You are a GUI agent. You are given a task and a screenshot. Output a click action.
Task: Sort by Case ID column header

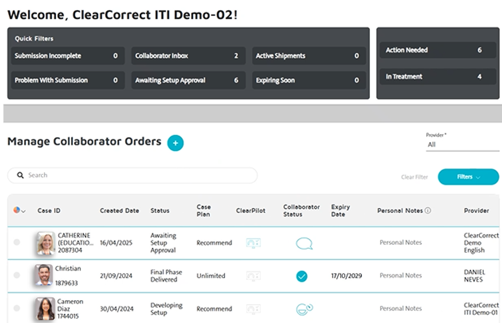tap(49, 211)
